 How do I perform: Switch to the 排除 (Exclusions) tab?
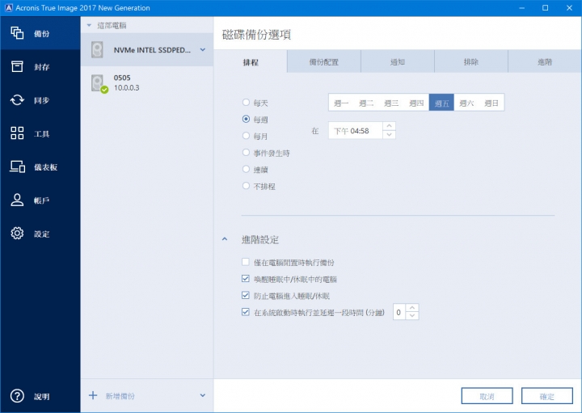470,61
